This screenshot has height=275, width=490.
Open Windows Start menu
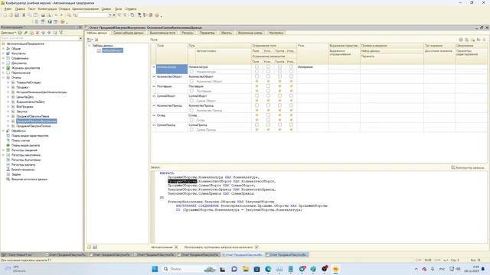click(155, 269)
